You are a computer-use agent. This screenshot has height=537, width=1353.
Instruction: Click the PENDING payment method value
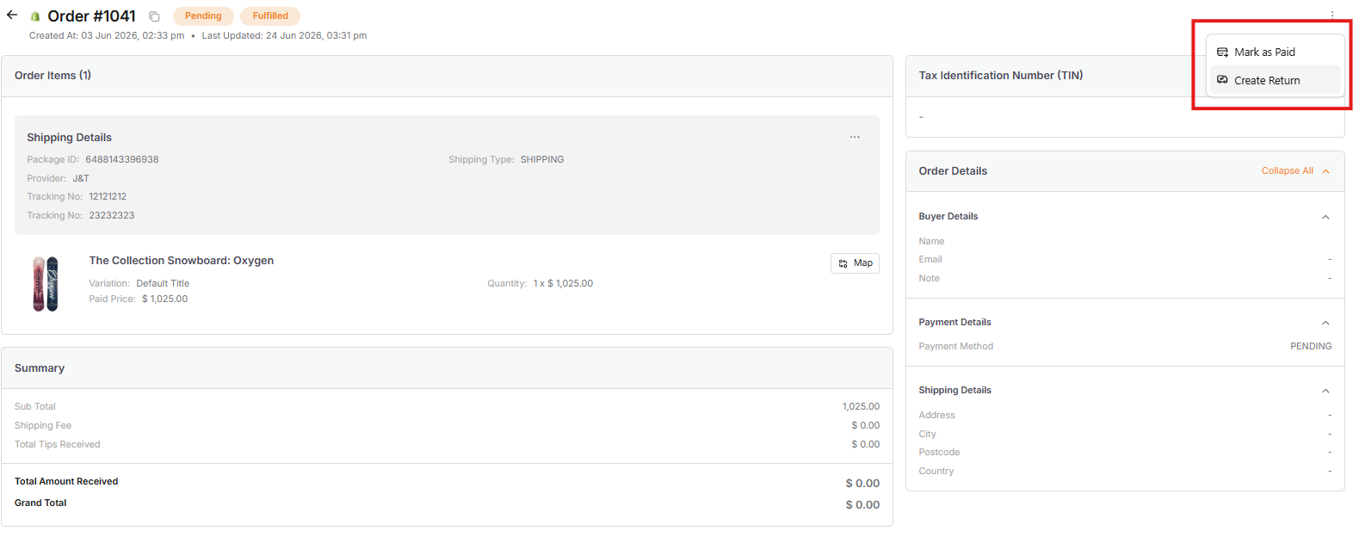[x=1311, y=347]
